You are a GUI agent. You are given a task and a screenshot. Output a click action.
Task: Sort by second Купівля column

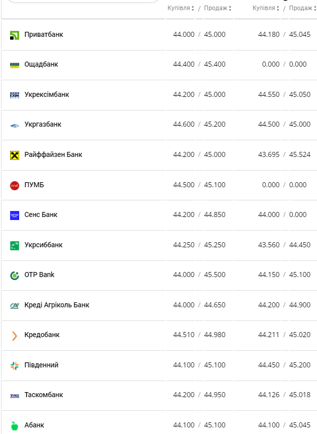pos(266,8)
